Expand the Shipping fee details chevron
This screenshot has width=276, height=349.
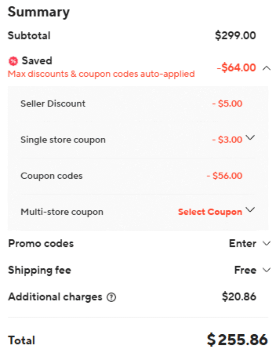266,270
